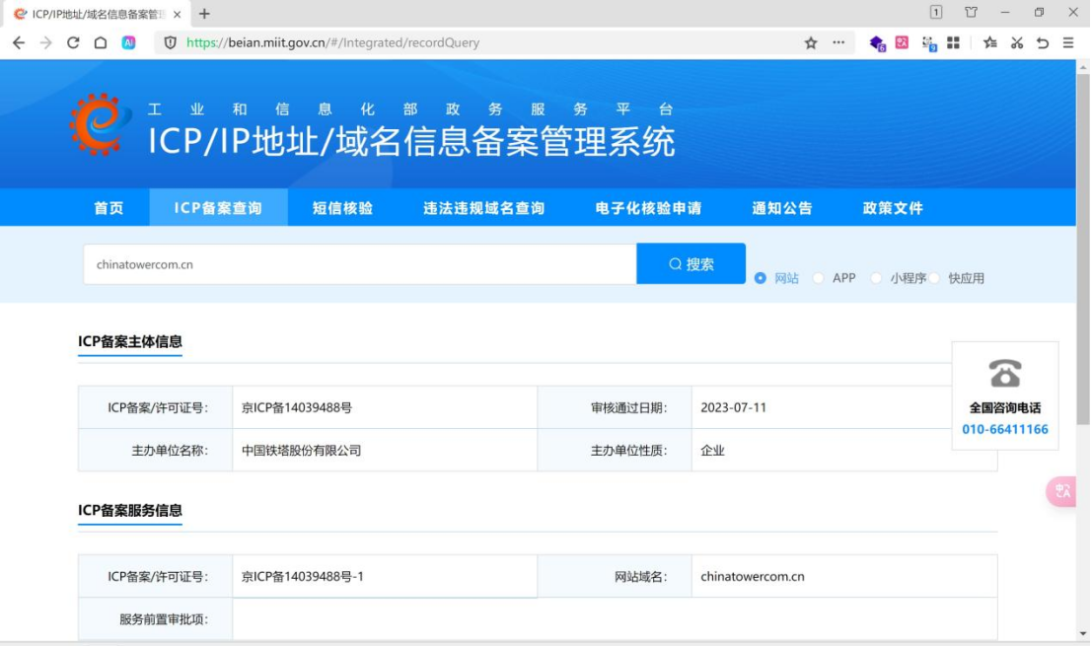Image resolution: width=1091 pixels, height=646 pixels.
Task: Click the 京ICP备14039488号-1 service number
Action: click(303, 576)
